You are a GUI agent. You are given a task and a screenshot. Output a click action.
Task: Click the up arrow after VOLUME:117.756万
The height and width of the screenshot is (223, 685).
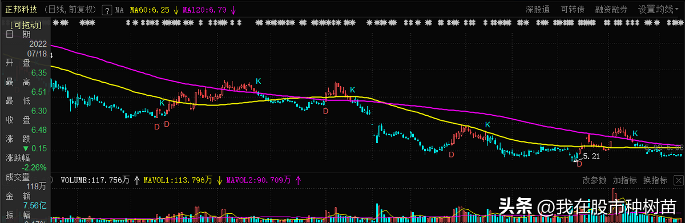tap(137, 180)
